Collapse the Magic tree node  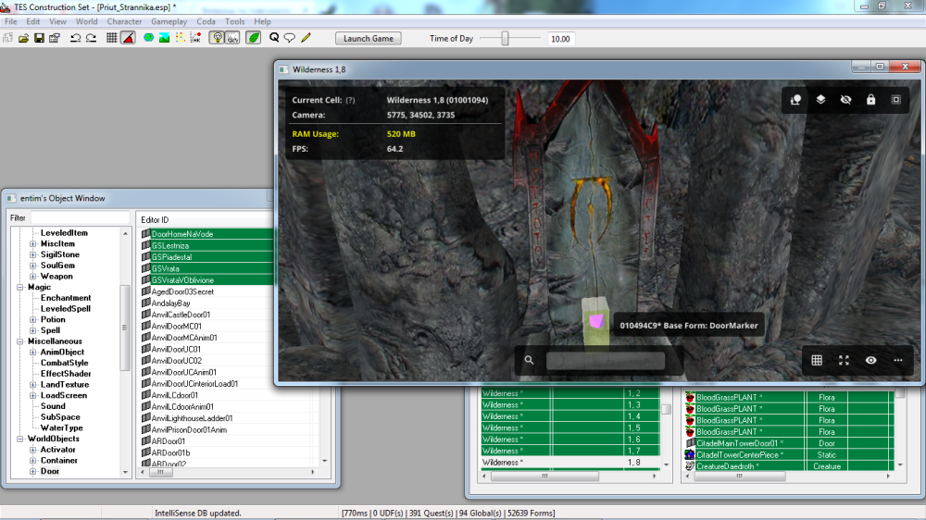tap(20, 287)
